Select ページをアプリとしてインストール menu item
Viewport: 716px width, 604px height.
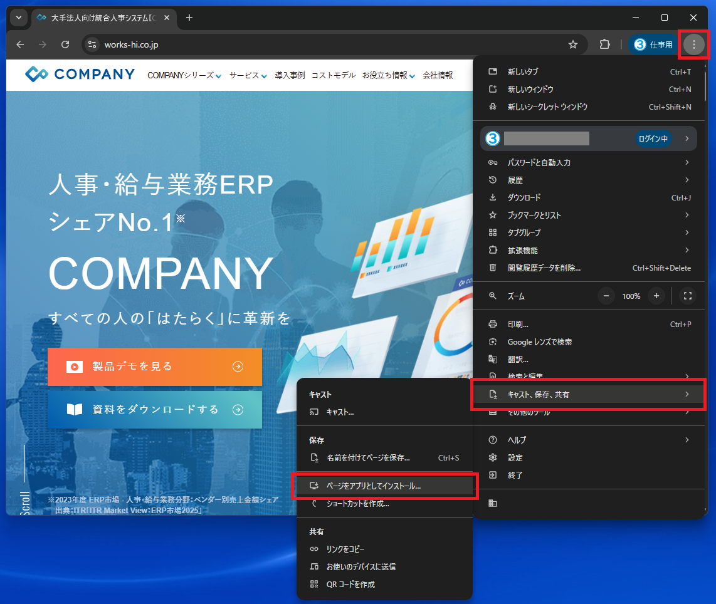[x=373, y=486]
